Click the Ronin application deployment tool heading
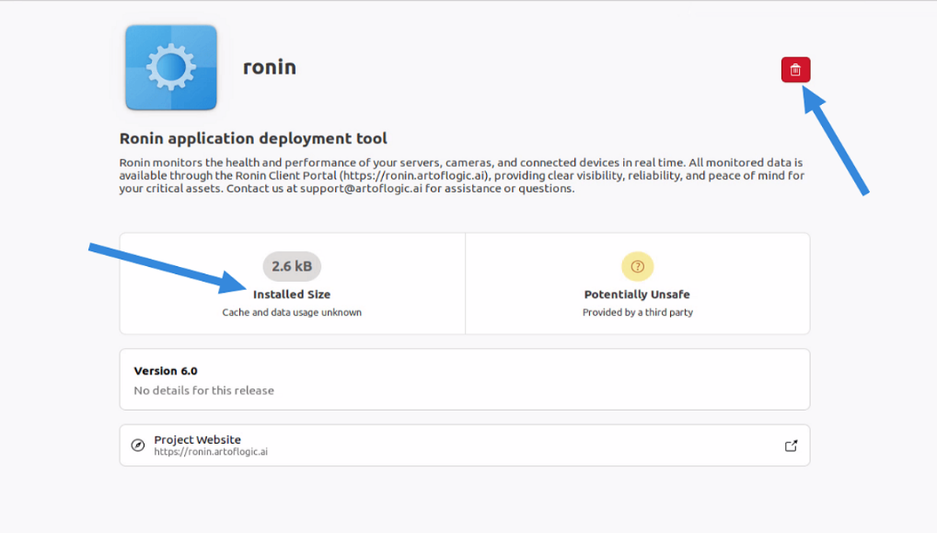937x533 pixels. coord(253,139)
